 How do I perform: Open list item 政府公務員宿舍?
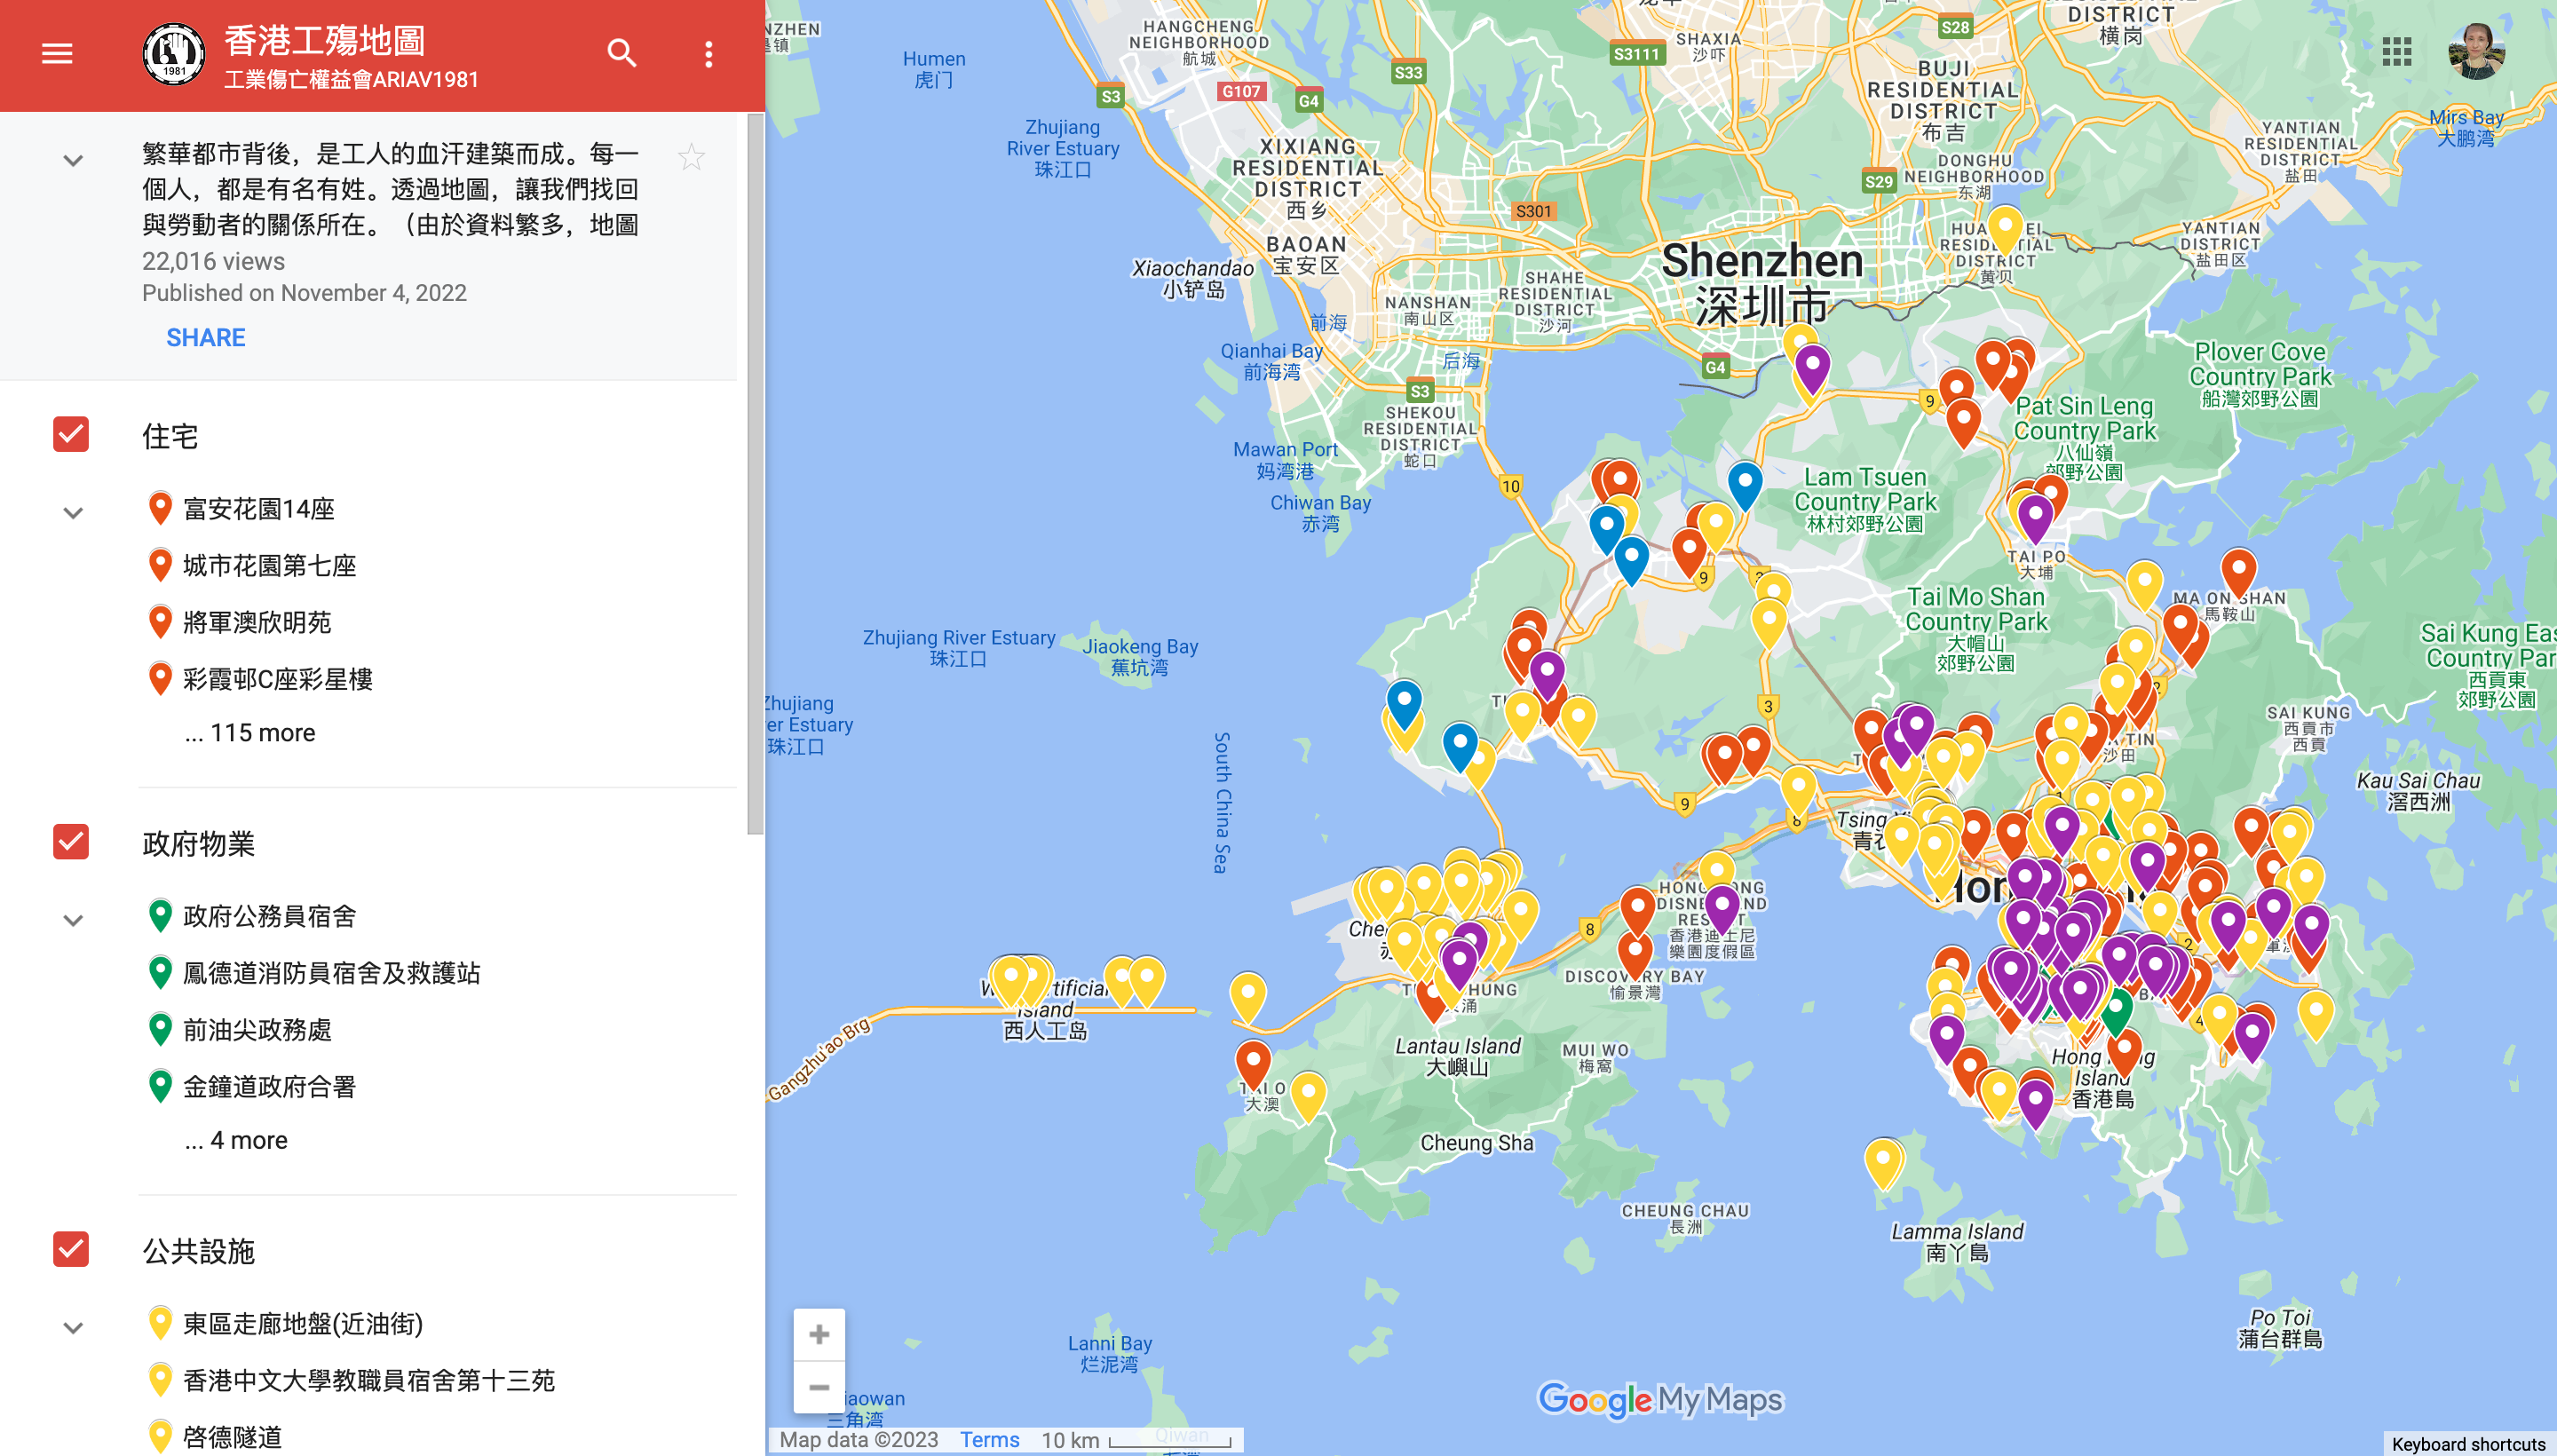tap(270, 916)
